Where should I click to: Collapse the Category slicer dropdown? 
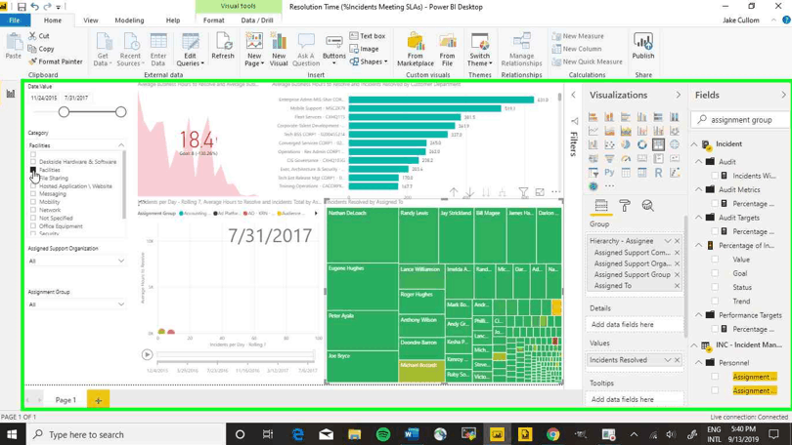[x=121, y=145]
